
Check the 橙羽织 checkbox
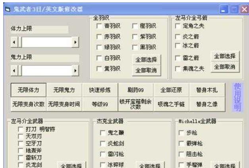135,26
